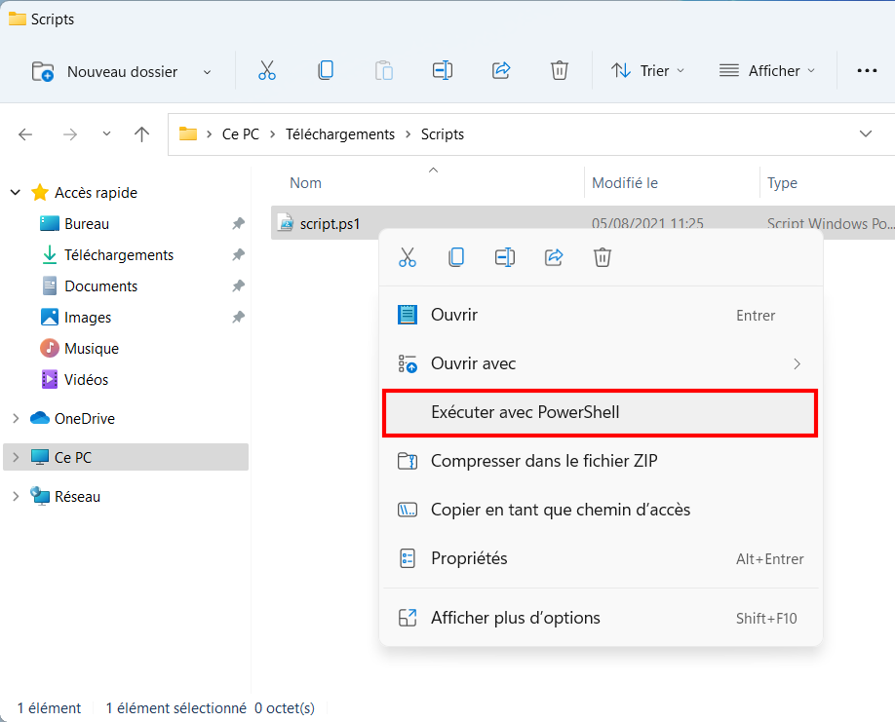Screen dimensions: 895x722
Task: Sort by the Modifié le column header
Action: (625, 183)
